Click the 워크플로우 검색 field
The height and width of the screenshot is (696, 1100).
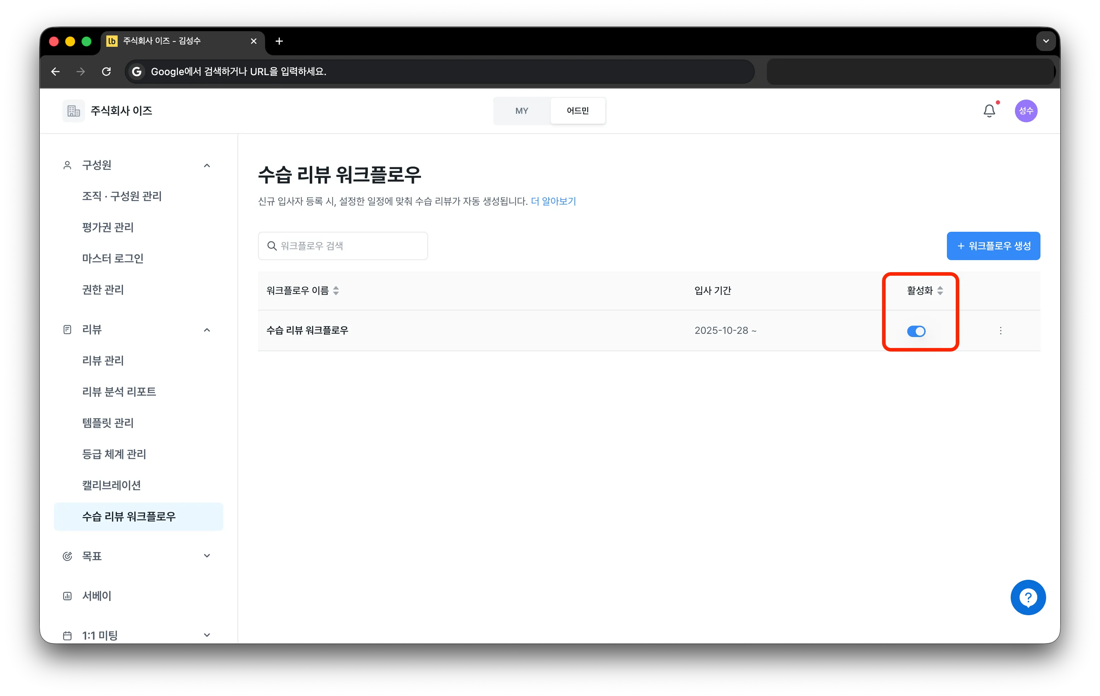coord(343,246)
